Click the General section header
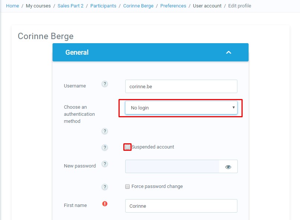This screenshot has height=220, width=300. click(x=77, y=52)
